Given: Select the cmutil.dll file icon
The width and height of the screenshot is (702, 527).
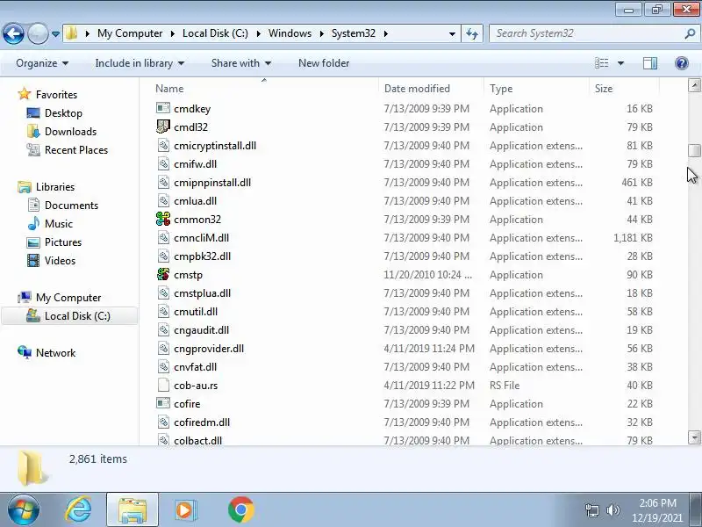Looking at the screenshot, I should (163, 311).
